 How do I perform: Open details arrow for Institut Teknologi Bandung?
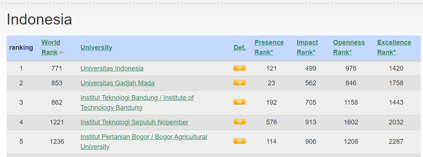click(239, 102)
